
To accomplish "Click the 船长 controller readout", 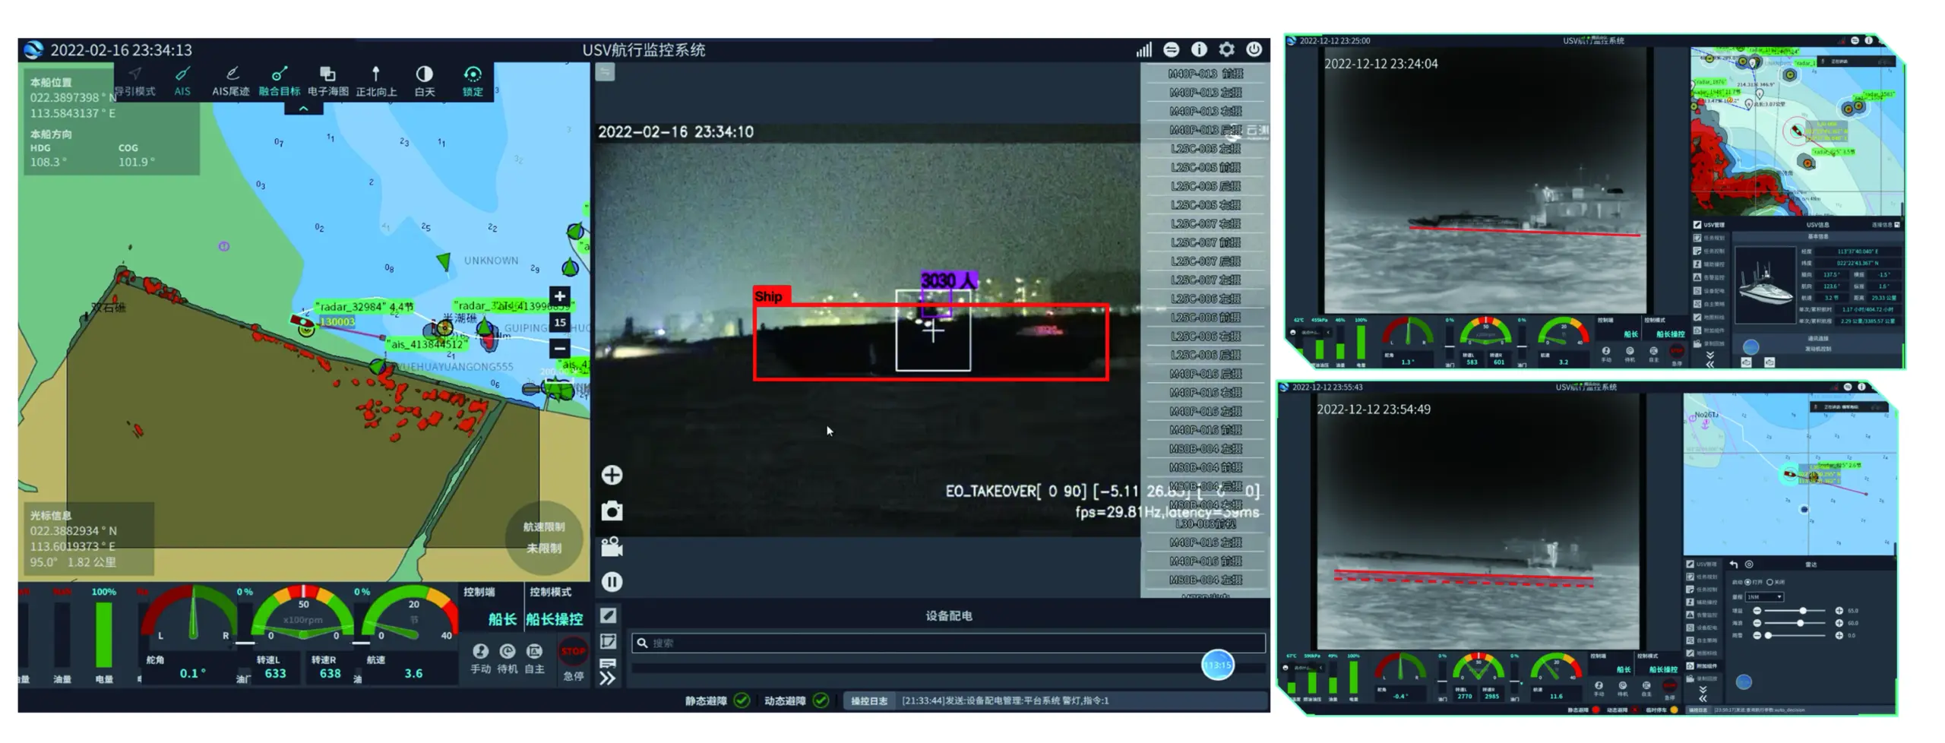I will click(x=502, y=619).
